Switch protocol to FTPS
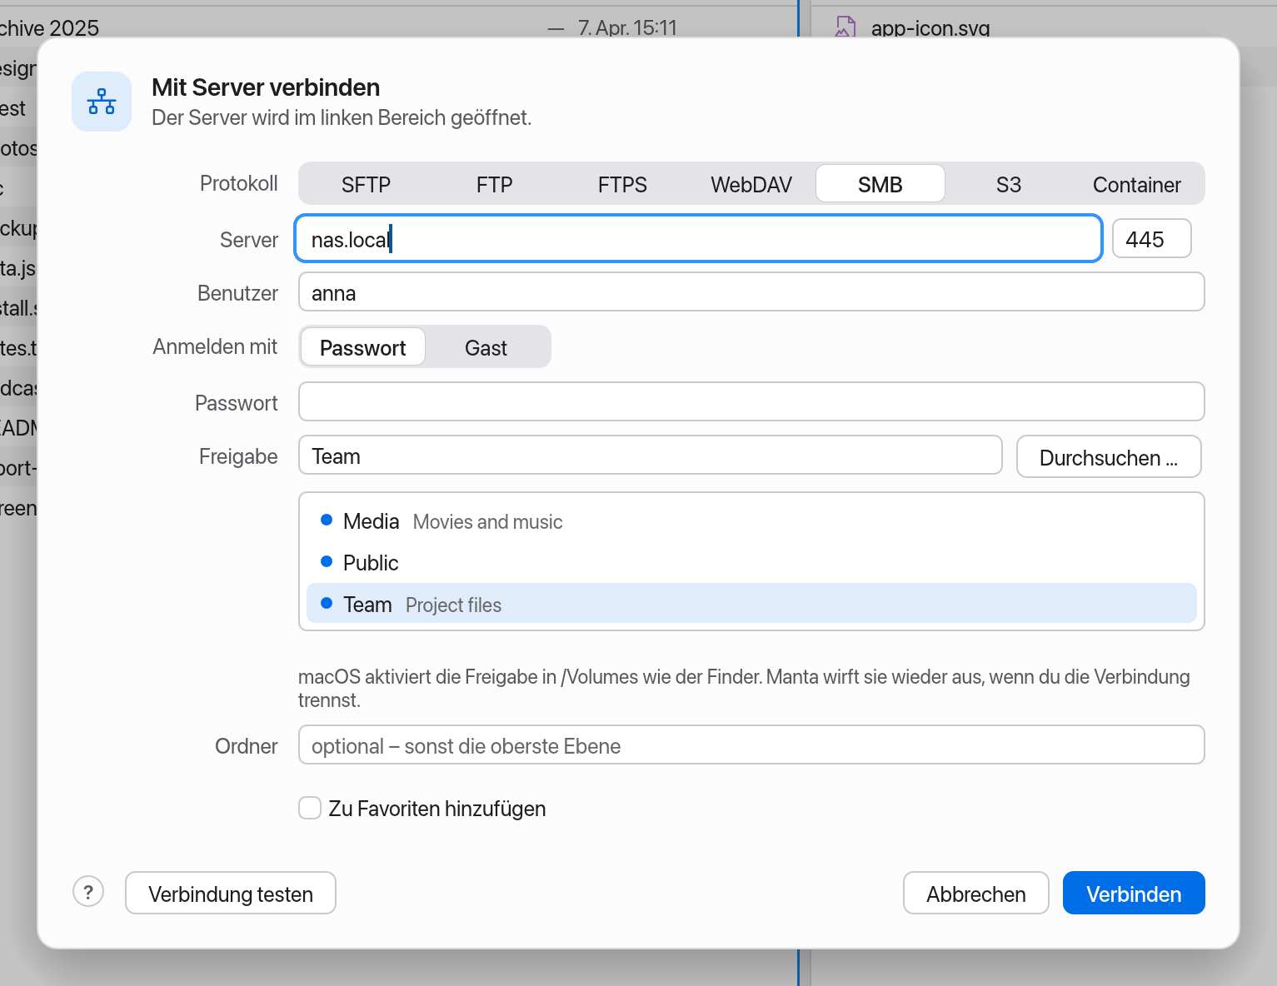This screenshot has height=986, width=1277. (622, 184)
